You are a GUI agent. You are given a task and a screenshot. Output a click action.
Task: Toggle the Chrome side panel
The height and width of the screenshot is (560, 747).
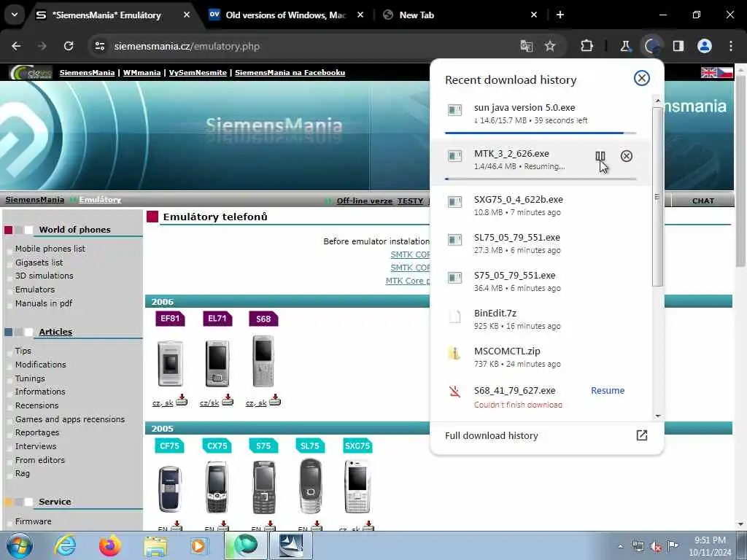(x=678, y=46)
